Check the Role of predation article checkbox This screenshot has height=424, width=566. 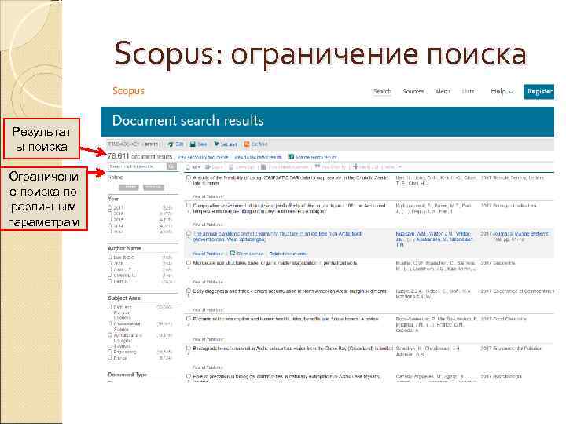tap(189, 376)
